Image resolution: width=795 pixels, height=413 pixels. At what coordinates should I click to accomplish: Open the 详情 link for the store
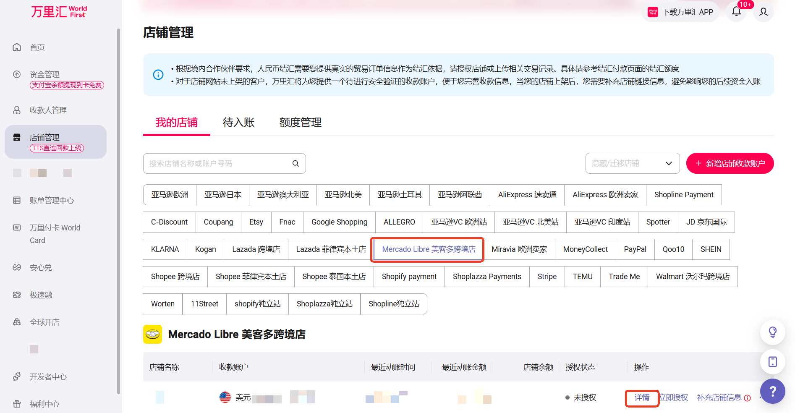tap(641, 397)
